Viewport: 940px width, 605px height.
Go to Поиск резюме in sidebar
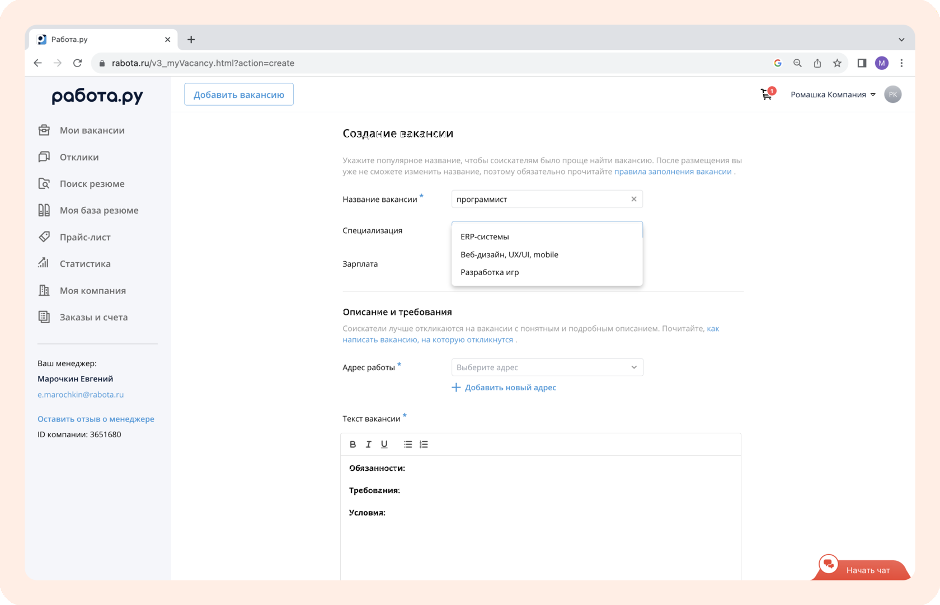coord(92,184)
